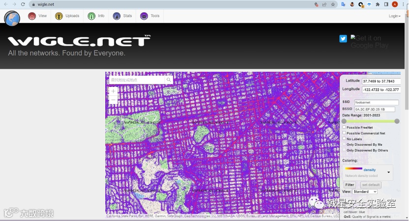
Task: Click the Filter button
Action: click(x=350, y=185)
